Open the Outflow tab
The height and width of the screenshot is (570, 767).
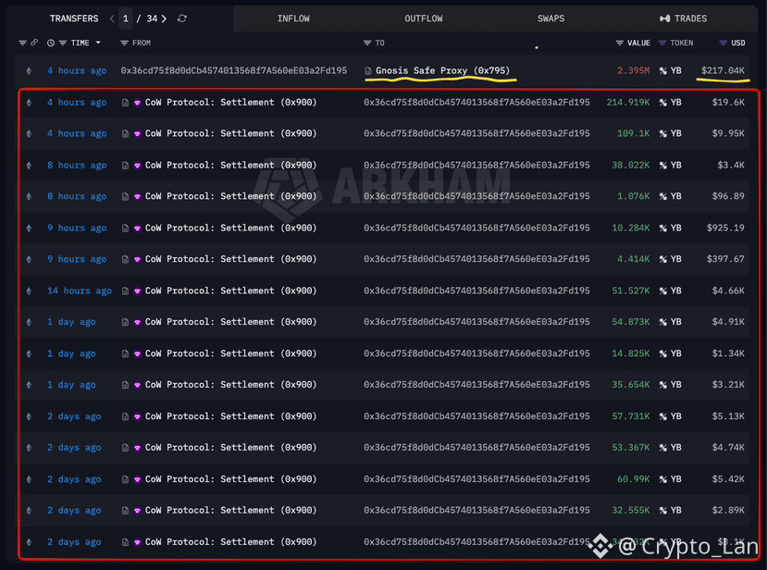423,19
